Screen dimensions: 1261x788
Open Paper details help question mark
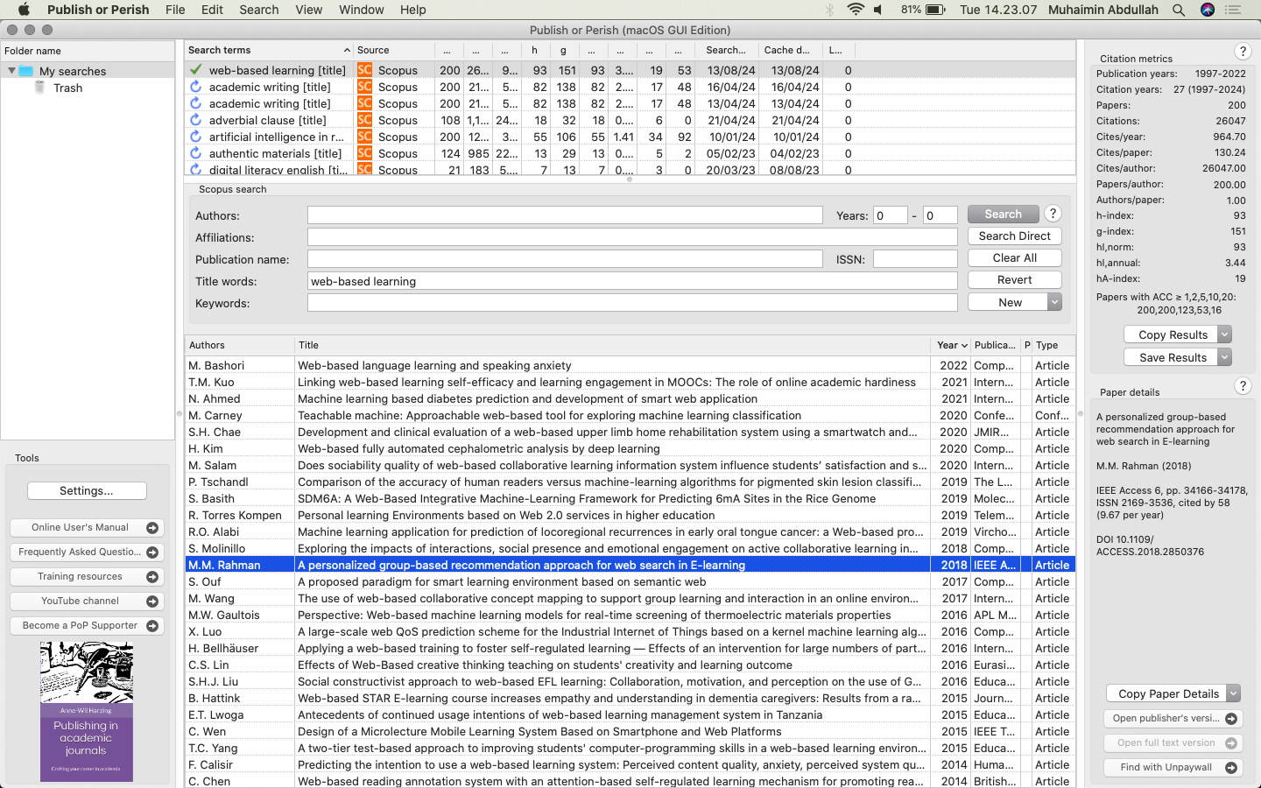click(x=1242, y=386)
